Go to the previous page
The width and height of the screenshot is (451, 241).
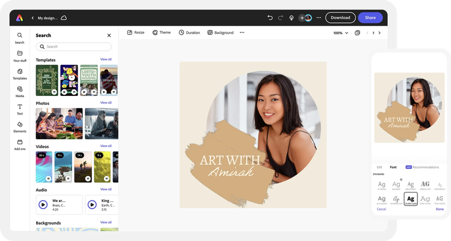[367, 33]
